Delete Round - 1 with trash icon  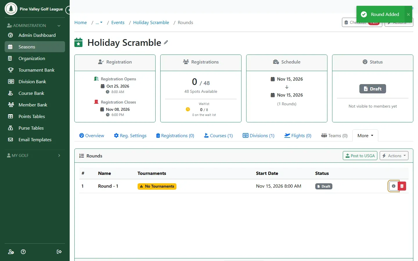pos(402,186)
